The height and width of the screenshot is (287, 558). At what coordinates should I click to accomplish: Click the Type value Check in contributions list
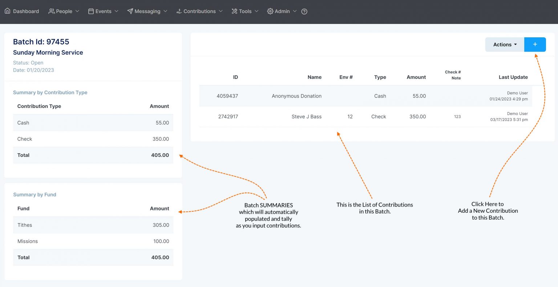click(x=379, y=117)
